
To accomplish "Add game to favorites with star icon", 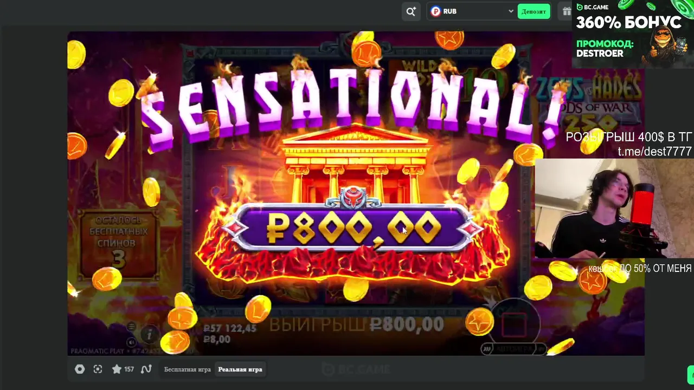I will pos(117,369).
